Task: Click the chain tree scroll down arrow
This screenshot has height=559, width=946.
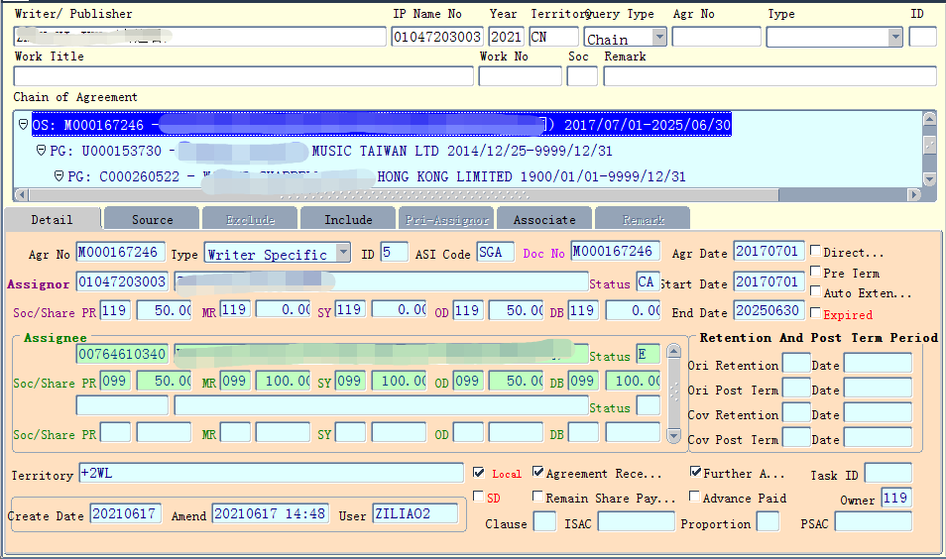Action: coord(929,179)
